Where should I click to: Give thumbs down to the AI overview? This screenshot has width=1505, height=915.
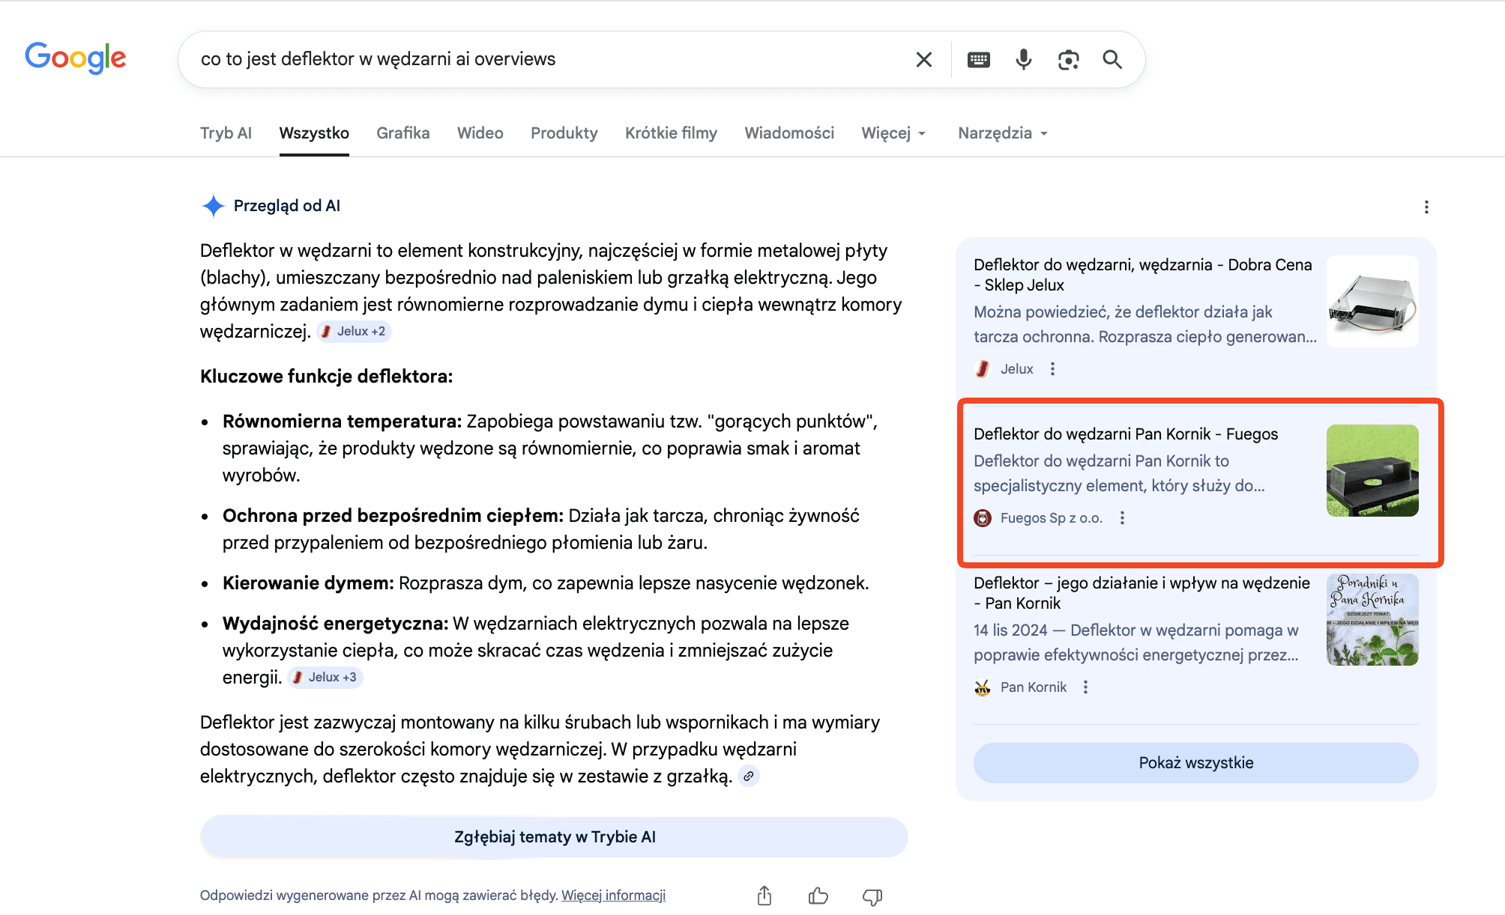click(872, 895)
